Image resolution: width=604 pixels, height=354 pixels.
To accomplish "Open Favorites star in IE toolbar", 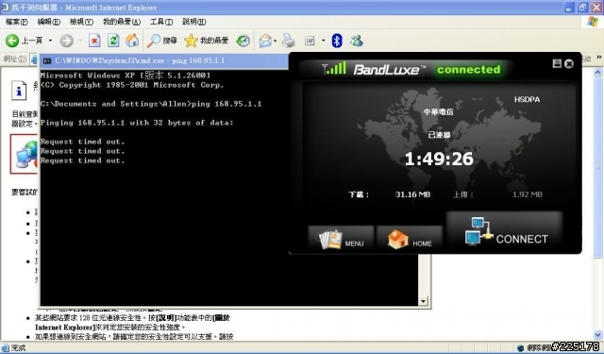I will pyautogui.click(x=191, y=41).
